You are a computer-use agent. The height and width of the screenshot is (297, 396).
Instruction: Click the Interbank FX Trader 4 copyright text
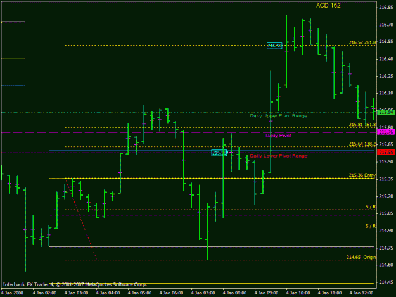[75, 284]
